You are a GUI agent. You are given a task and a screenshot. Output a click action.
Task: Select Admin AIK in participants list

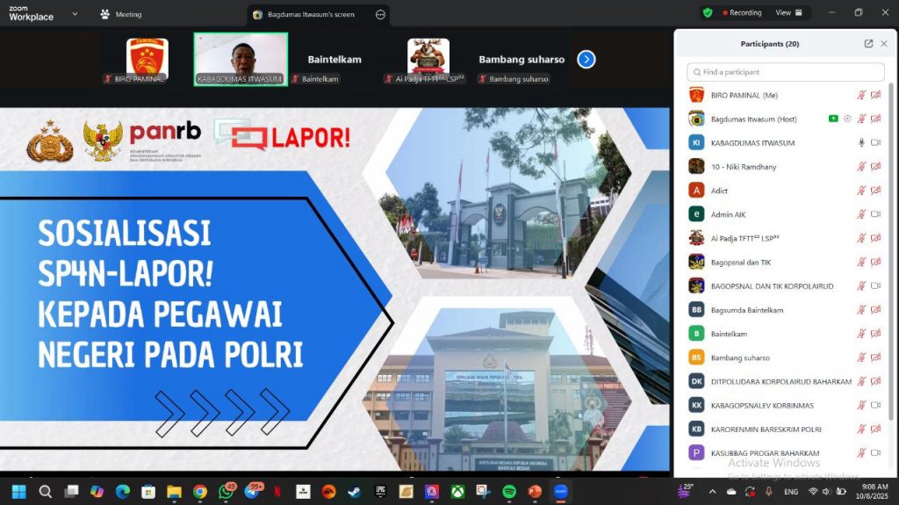click(728, 214)
